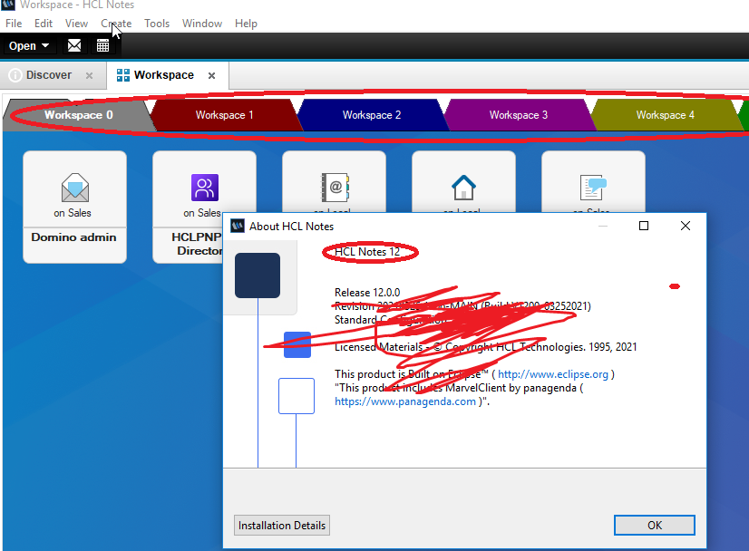
Task: Expand the Open dropdown button
Action: coord(29,45)
